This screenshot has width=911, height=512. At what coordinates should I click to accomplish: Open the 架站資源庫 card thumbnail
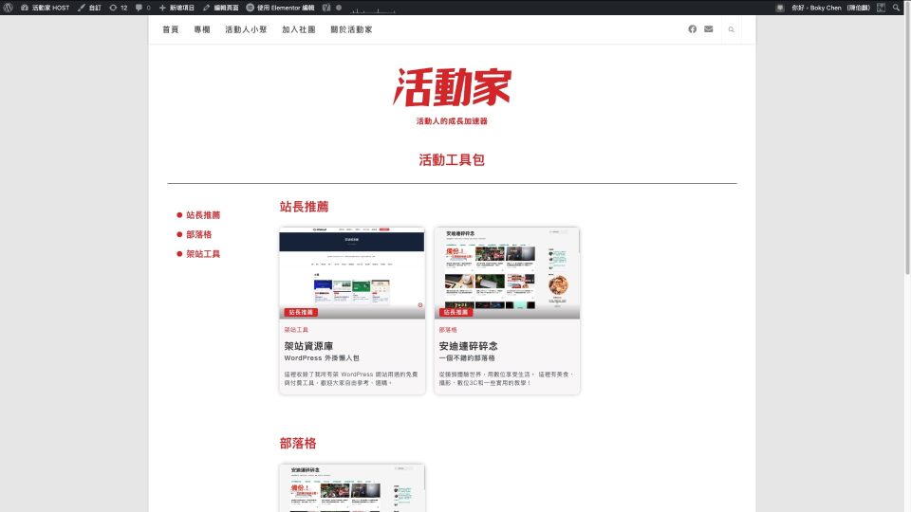[x=352, y=272]
